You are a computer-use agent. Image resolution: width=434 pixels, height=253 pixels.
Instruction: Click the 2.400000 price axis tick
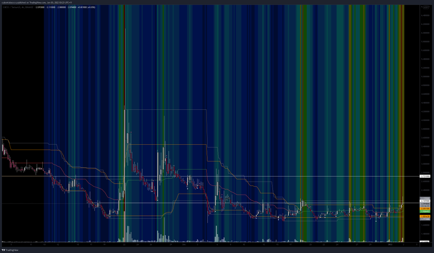(425, 190)
